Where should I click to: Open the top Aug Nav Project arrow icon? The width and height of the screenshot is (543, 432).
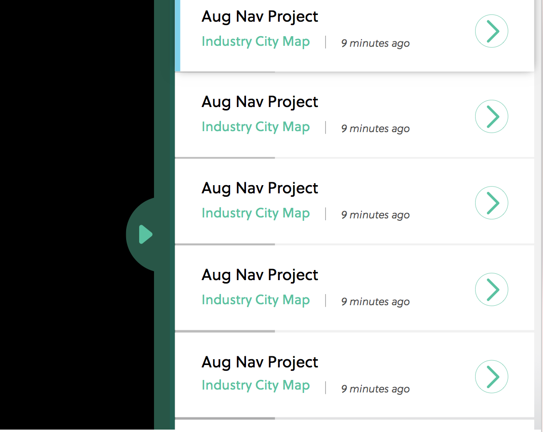coord(491,31)
